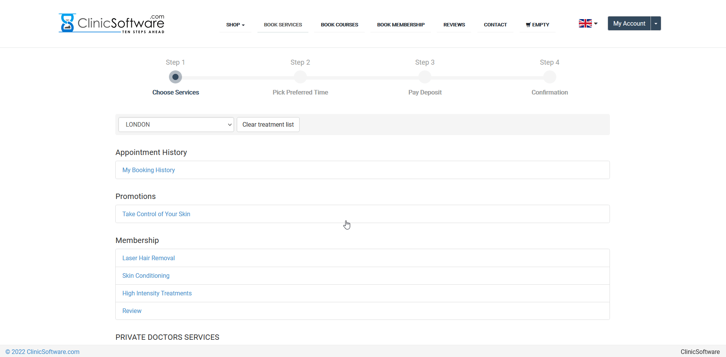Open the empty shopping cart
The image size is (726, 357).
pyautogui.click(x=538, y=25)
